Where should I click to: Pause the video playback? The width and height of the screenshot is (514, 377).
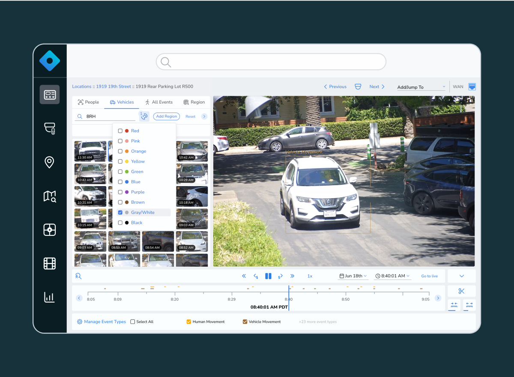tap(268, 276)
